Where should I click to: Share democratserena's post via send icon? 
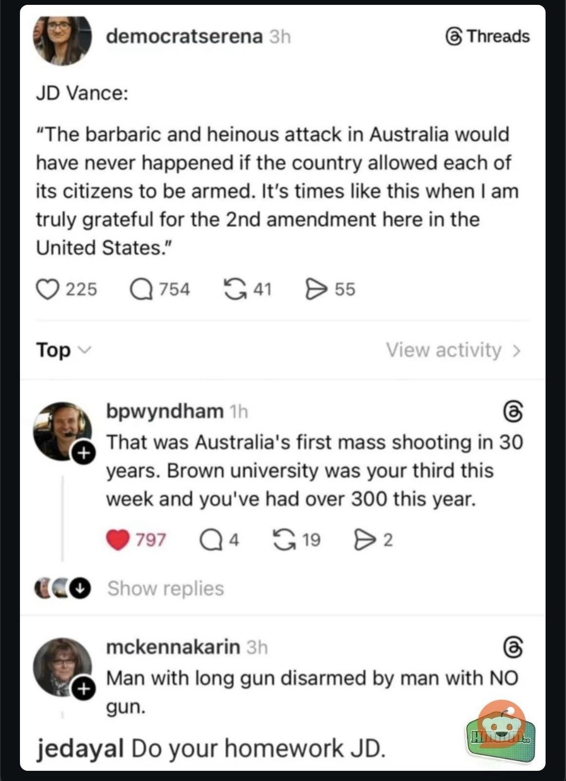[315, 290]
